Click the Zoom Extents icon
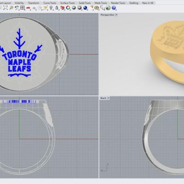184x184 pixels. click(6, 8)
